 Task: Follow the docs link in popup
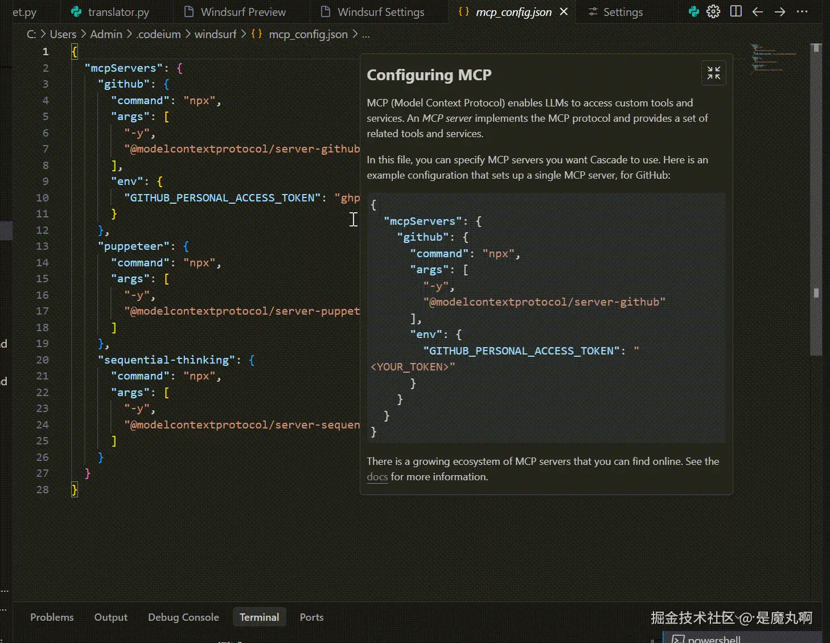click(377, 477)
